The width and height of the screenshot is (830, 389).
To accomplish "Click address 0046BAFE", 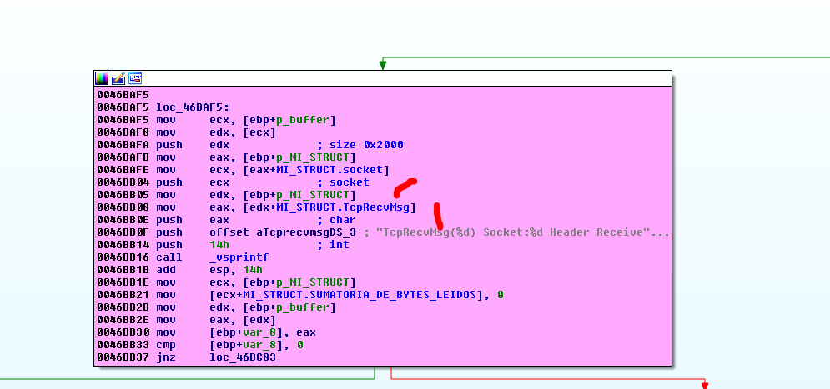I will tap(123, 170).
